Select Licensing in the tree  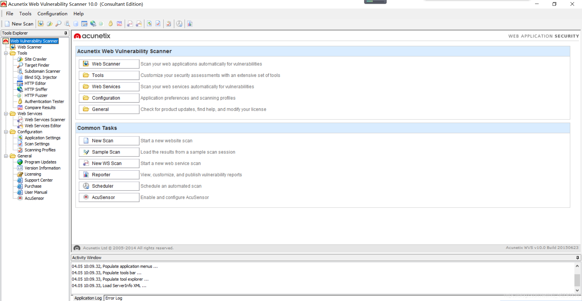[33, 174]
